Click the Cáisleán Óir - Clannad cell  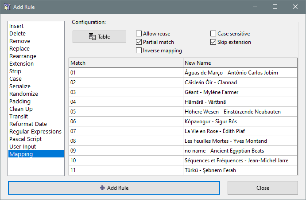240,82
